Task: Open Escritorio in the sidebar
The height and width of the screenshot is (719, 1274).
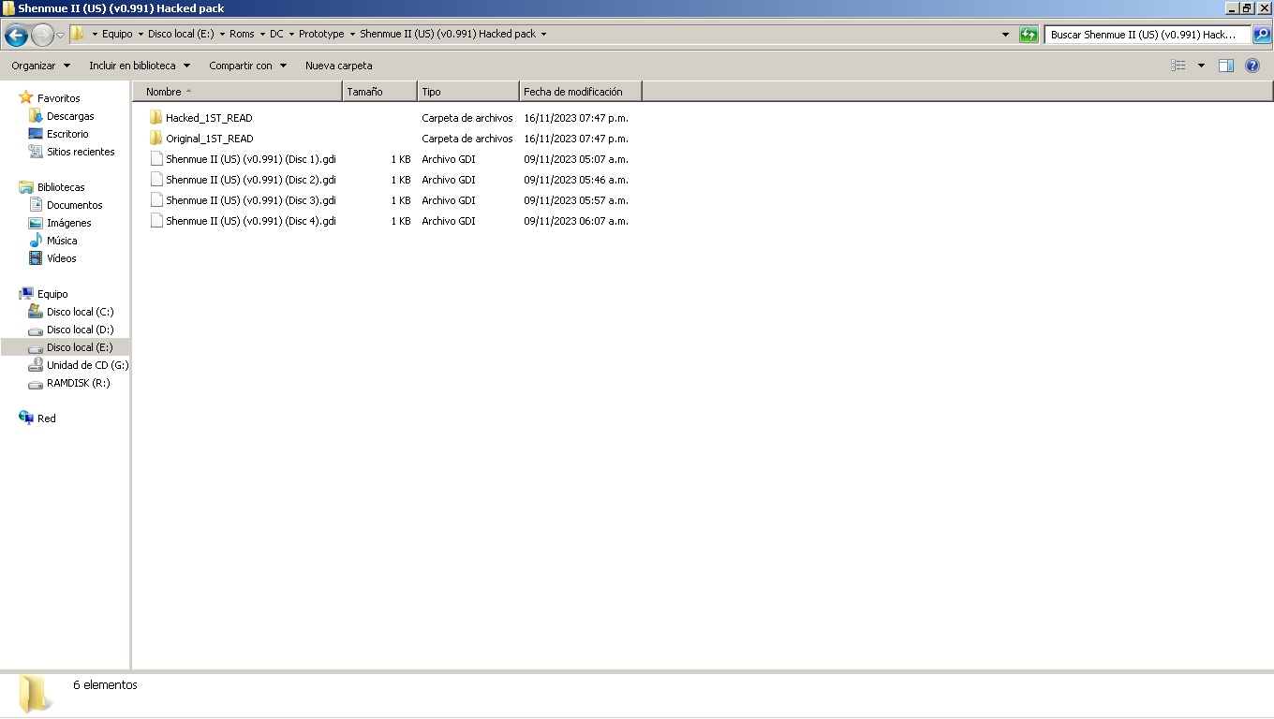Action: [67, 134]
